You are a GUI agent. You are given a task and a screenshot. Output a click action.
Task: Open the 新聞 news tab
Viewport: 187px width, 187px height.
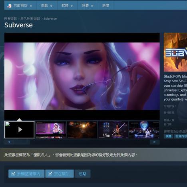(105, 6)
